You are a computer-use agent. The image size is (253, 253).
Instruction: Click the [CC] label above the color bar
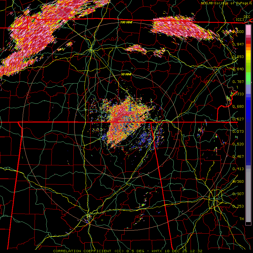tap(240, 19)
